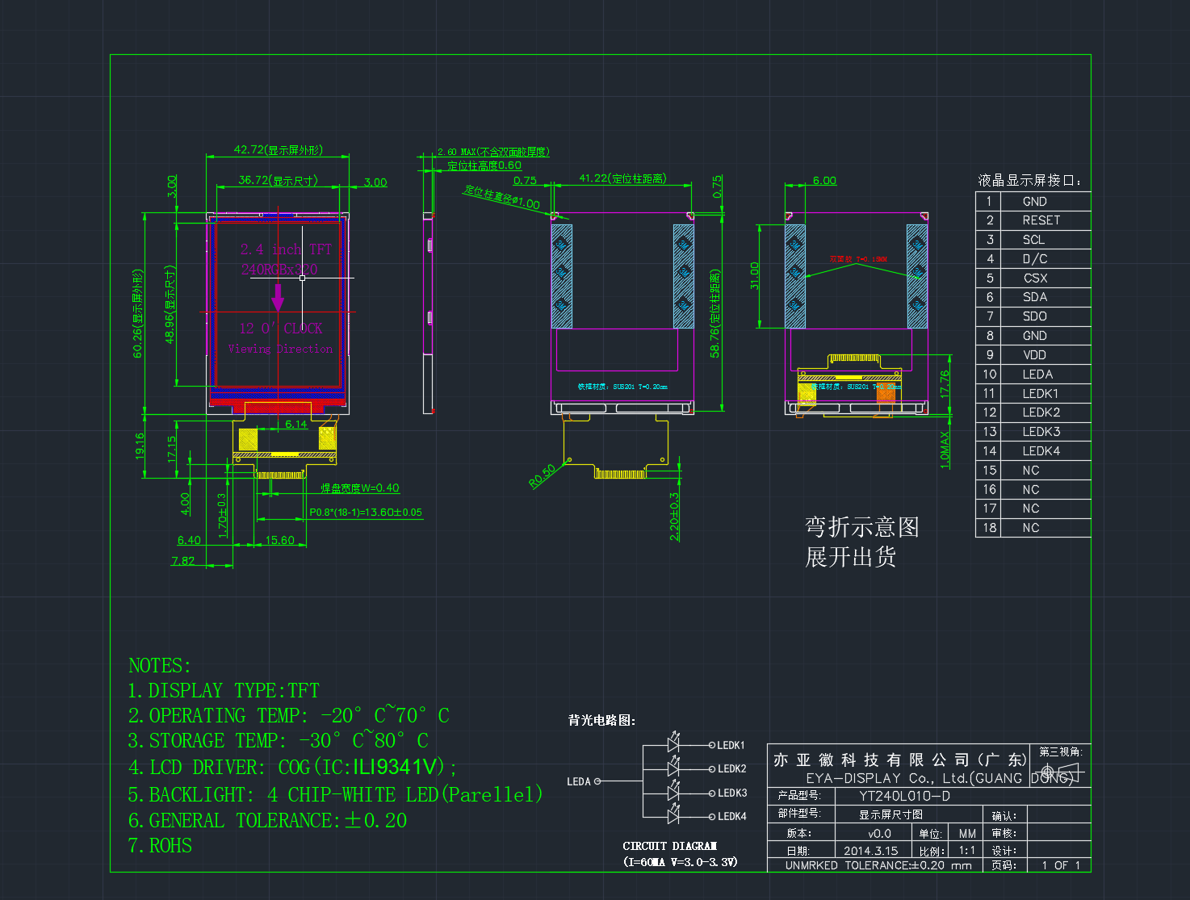Select the '15.60' dimension text

(x=280, y=540)
